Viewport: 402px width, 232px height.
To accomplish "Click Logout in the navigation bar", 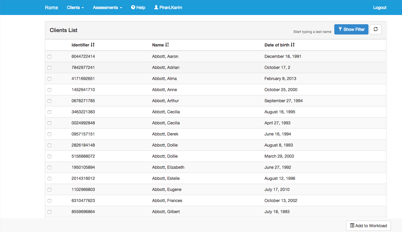I will pos(380,7).
